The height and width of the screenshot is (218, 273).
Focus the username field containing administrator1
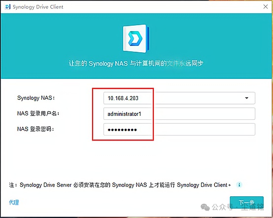(179, 114)
